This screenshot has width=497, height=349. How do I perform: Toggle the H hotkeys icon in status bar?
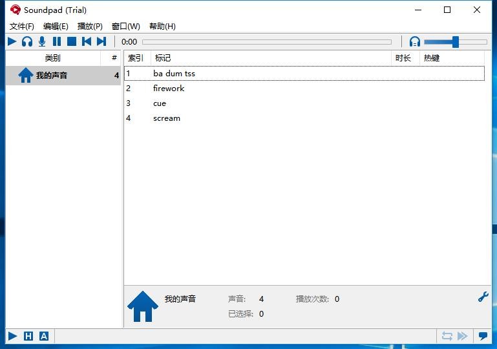(x=28, y=336)
